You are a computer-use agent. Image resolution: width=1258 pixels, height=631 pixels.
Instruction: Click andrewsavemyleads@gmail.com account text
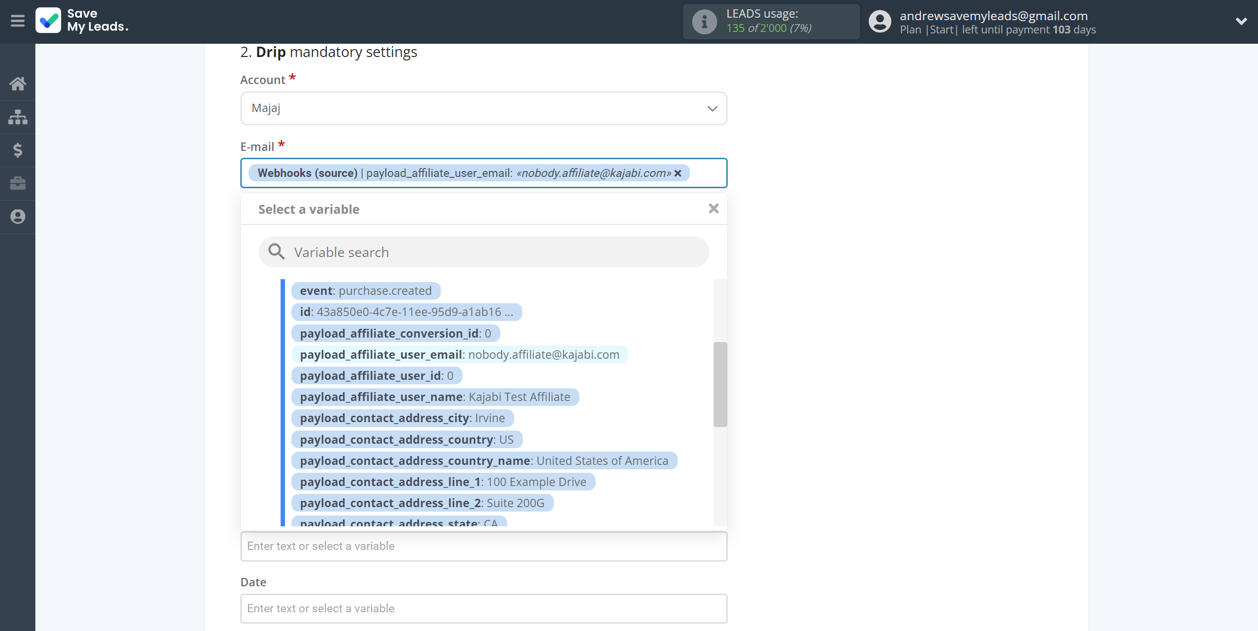coord(994,16)
